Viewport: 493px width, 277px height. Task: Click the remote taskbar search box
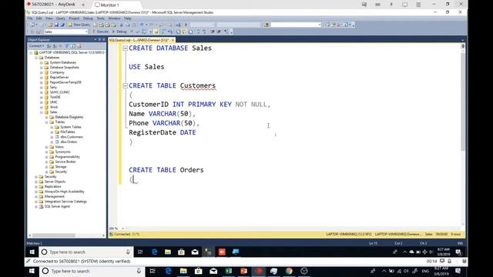tap(86, 252)
